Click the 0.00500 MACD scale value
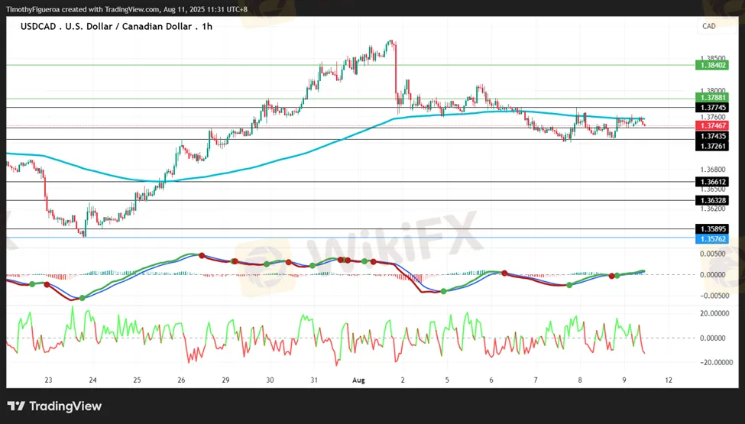The width and height of the screenshot is (745, 424). click(713, 254)
